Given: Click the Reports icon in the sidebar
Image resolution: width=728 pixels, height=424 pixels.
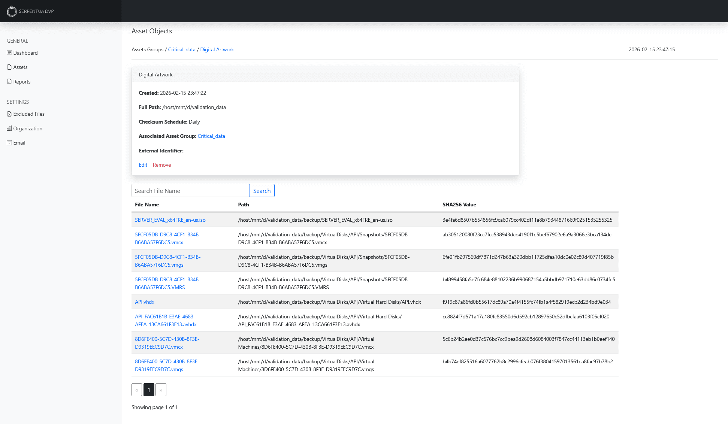Looking at the screenshot, I should [9, 81].
